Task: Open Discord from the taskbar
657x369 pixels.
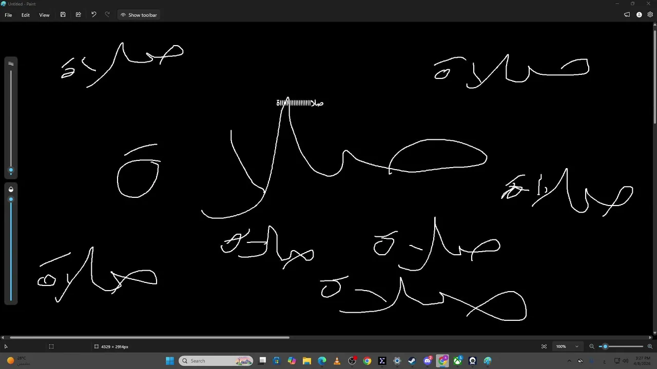Action: [428, 361]
